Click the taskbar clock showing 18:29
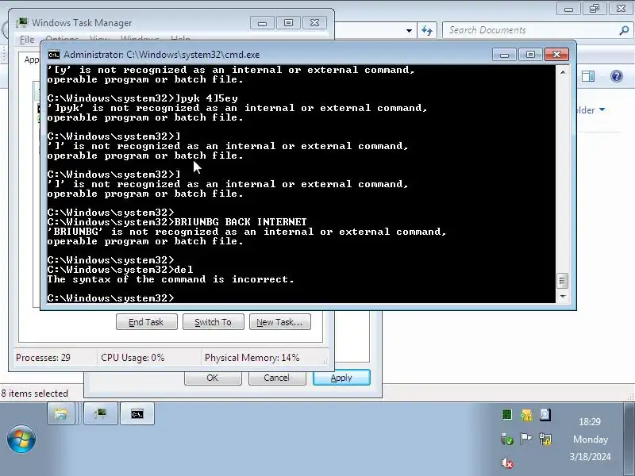 [x=589, y=422]
